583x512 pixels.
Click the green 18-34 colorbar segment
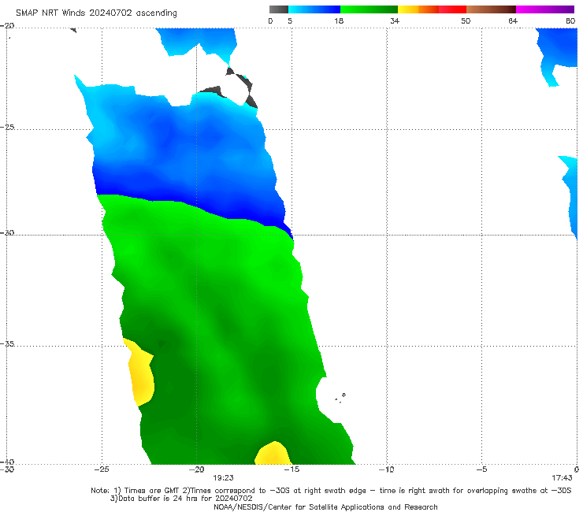click(369, 9)
